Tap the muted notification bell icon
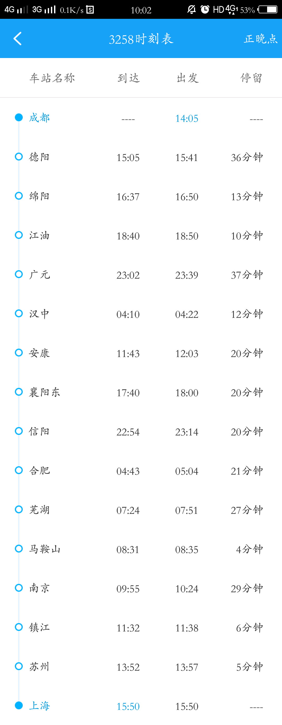The image size is (282, 725). 192,10
